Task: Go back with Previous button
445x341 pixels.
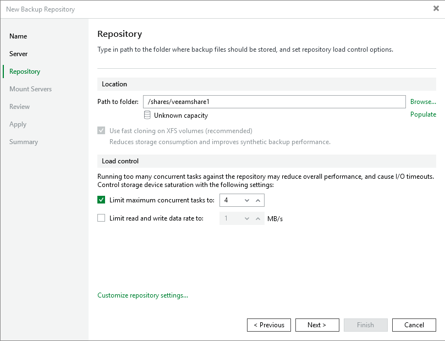Action: tap(269, 325)
